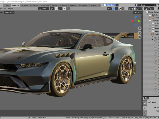The image size is (159, 119).
Task: Open the outliner display mode dropdown
Action: coord(151,9)
